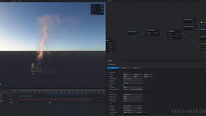Click the Rotation X value field
Image resolution: width=206 pixels, height=116 pixels.
127,77
